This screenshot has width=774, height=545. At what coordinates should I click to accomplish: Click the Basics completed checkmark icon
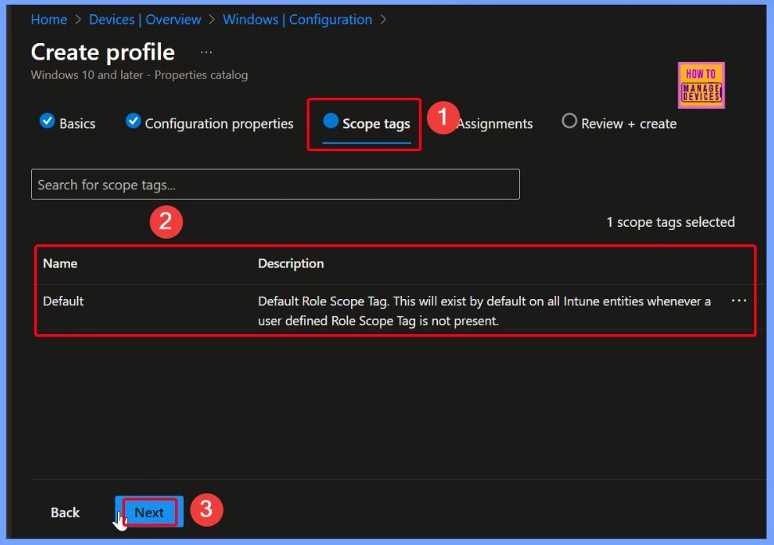click(x=47, y=120)
